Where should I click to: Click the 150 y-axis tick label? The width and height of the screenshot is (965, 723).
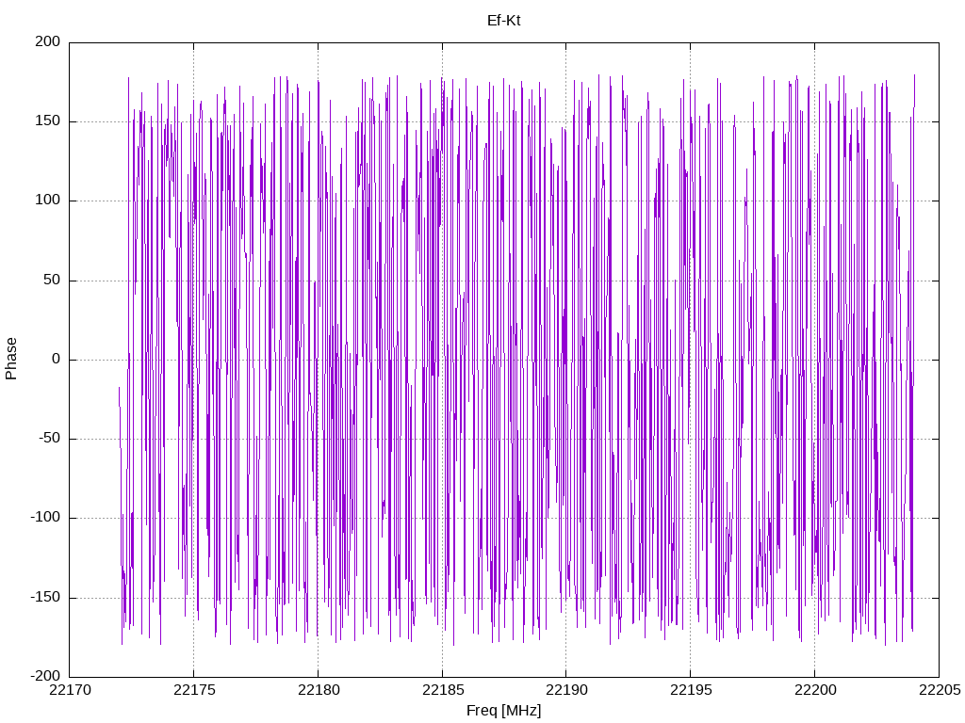point(48,121)
